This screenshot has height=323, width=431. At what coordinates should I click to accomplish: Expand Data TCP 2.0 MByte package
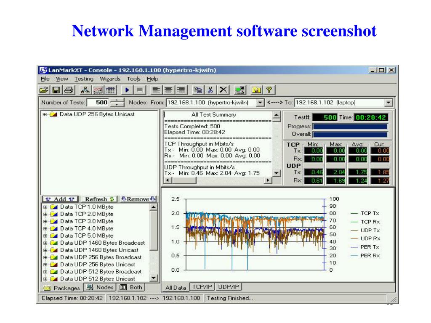(45, 214)
